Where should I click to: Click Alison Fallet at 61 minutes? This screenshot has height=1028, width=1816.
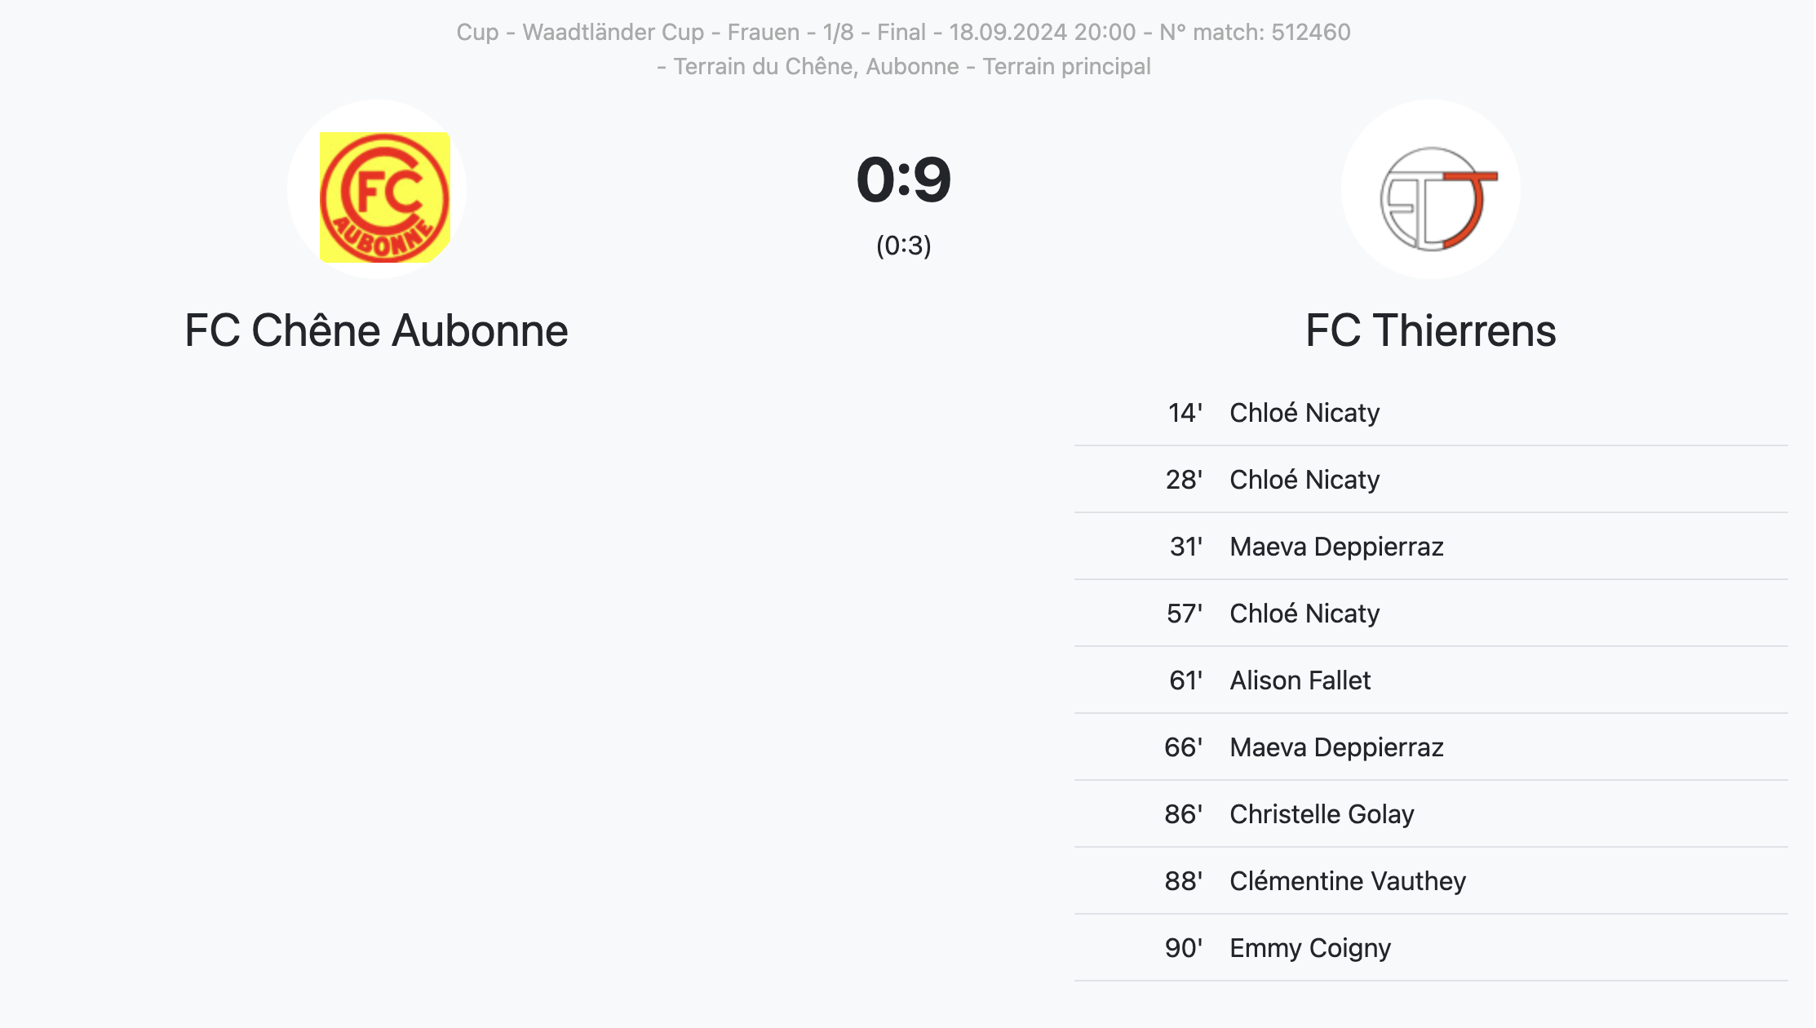(x=1300, y=680)
